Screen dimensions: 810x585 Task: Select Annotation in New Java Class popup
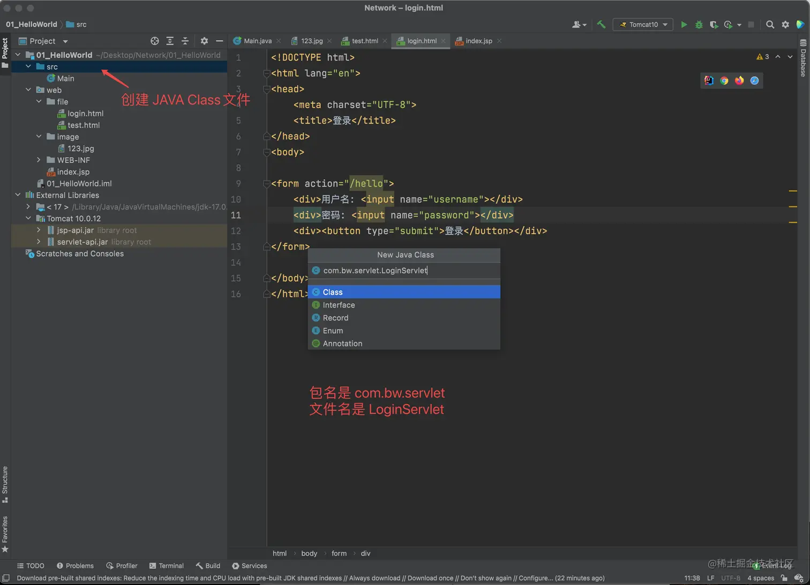pos(404,343)
